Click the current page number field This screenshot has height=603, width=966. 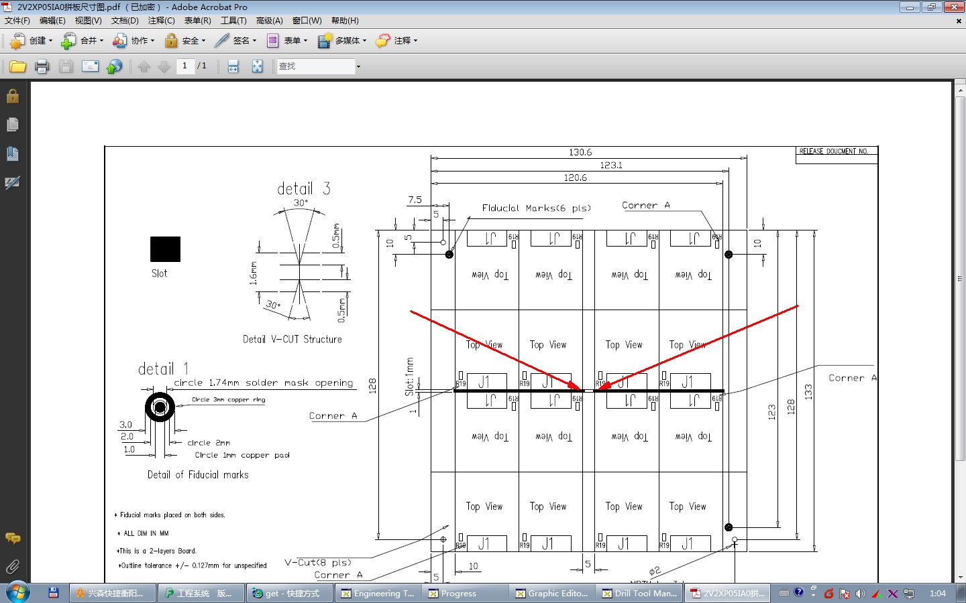185,66
